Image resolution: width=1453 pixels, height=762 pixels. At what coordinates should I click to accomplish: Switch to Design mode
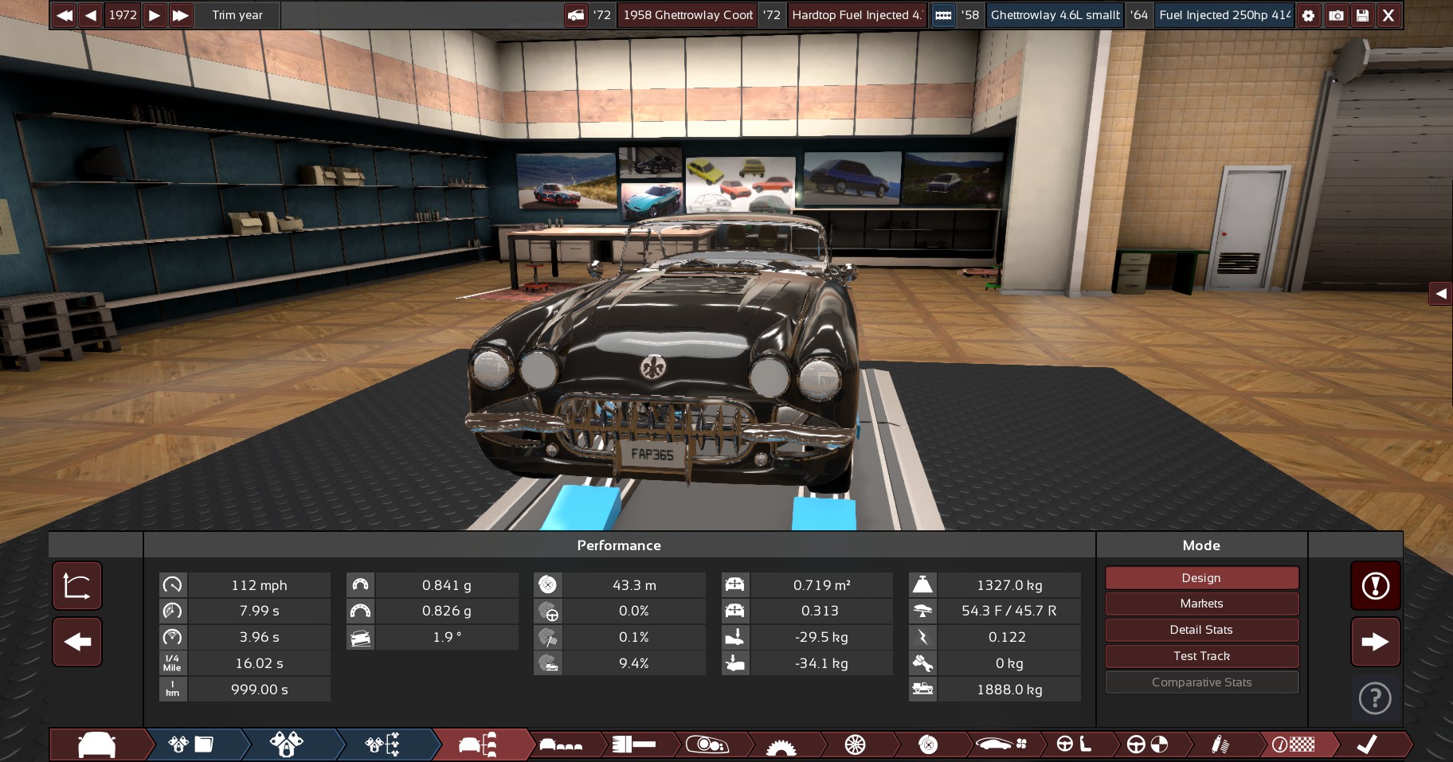1201,578
